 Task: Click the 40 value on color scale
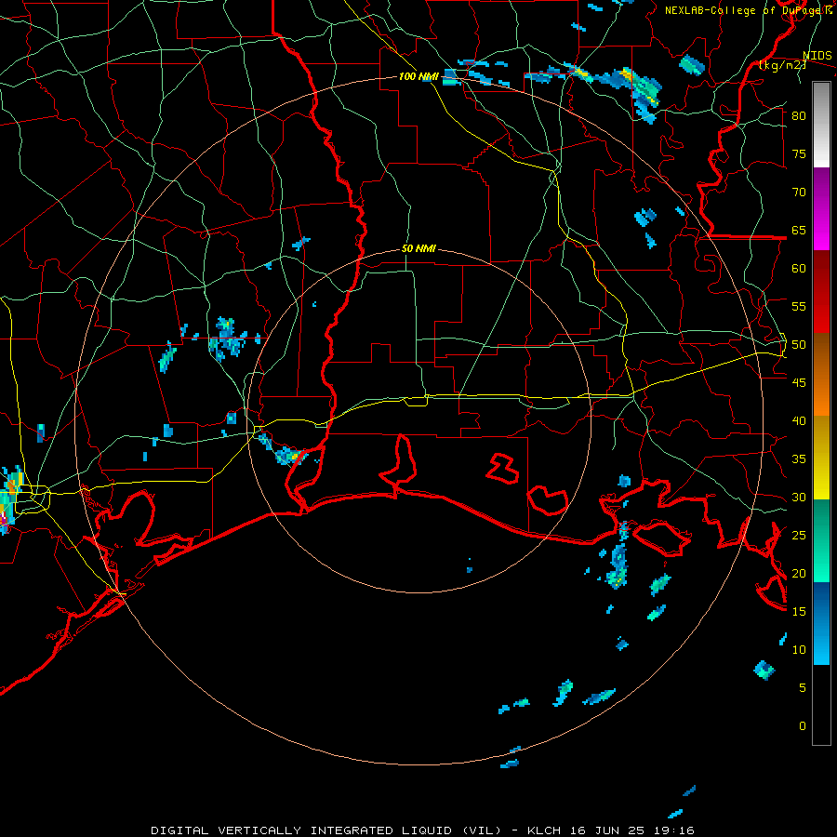pyautogui.click(x=799, y=421)
